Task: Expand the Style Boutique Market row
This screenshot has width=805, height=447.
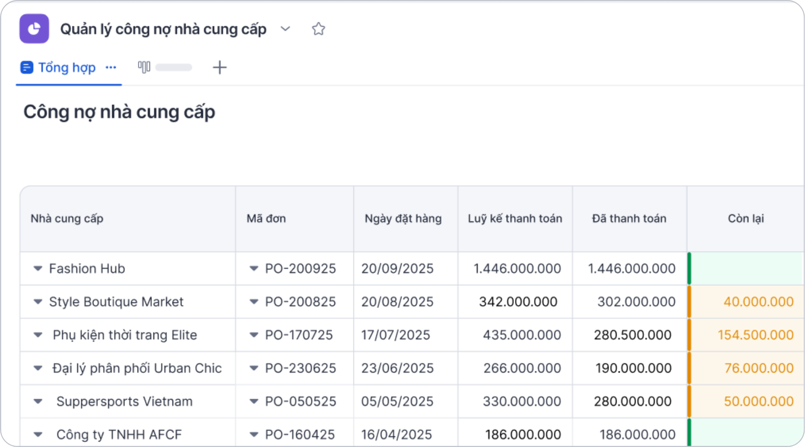Action: click(x=38, y=302)
